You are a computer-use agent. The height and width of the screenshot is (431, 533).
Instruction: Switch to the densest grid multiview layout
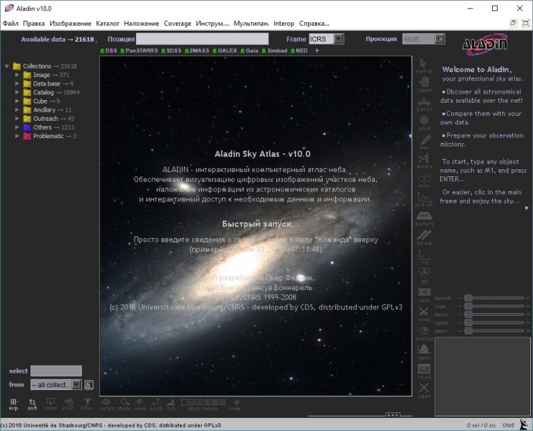[222, 403]
